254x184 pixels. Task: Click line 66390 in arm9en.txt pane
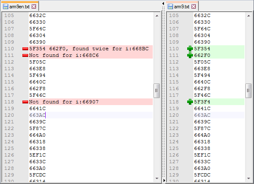pos(37,42)
